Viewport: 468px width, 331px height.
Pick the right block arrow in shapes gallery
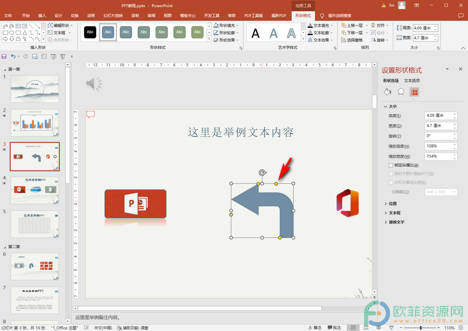click(x=5, y=39)
